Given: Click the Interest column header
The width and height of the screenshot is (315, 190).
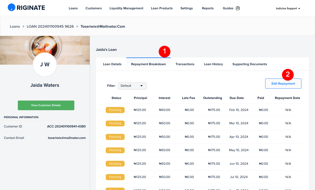Looking at the screenshot, I should pyautogui.click(x=165, y=98).
